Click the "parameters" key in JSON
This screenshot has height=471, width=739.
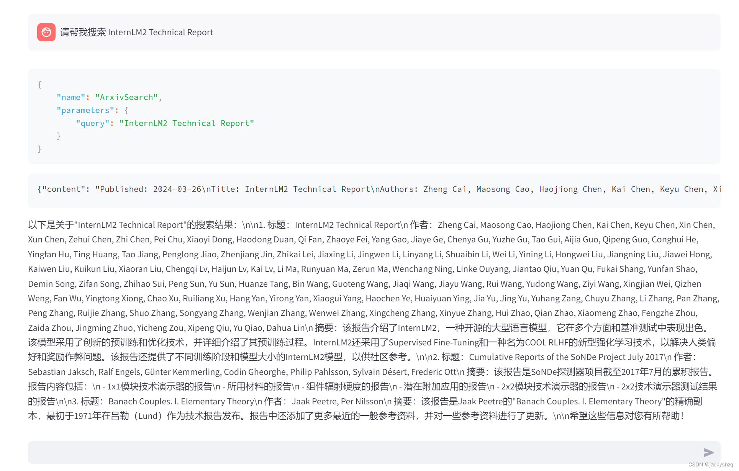pos(85,110)
